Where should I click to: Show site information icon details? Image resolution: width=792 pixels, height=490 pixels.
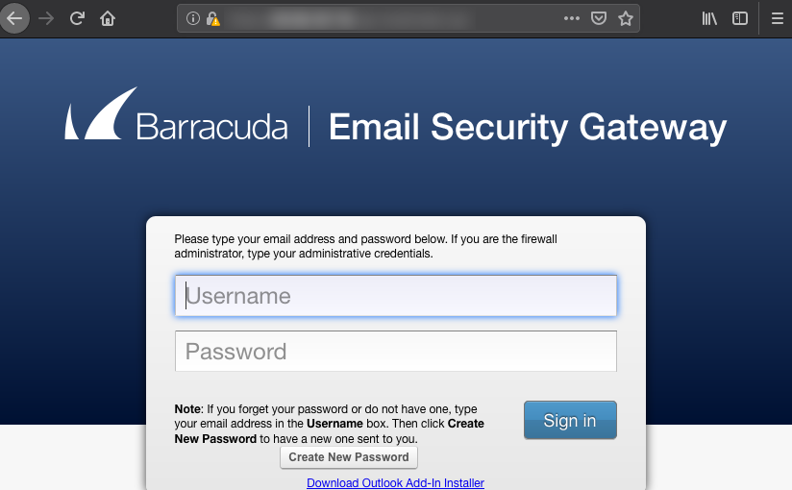pyautogui.click(x=193, y=18)
